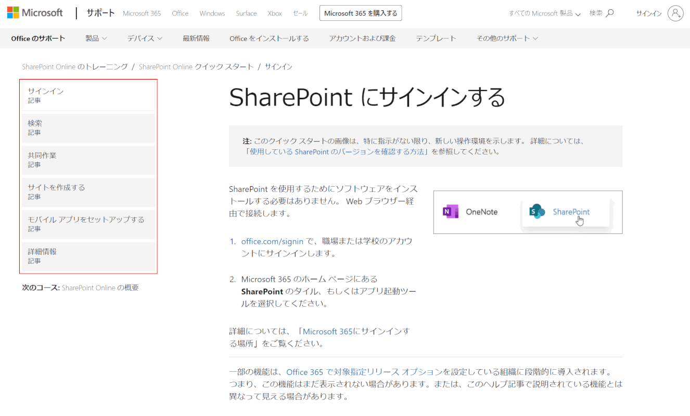This screenshot has width=690, height=416.
Task: Select 詳細情報 article in sidebar
Action: point(88,256)
